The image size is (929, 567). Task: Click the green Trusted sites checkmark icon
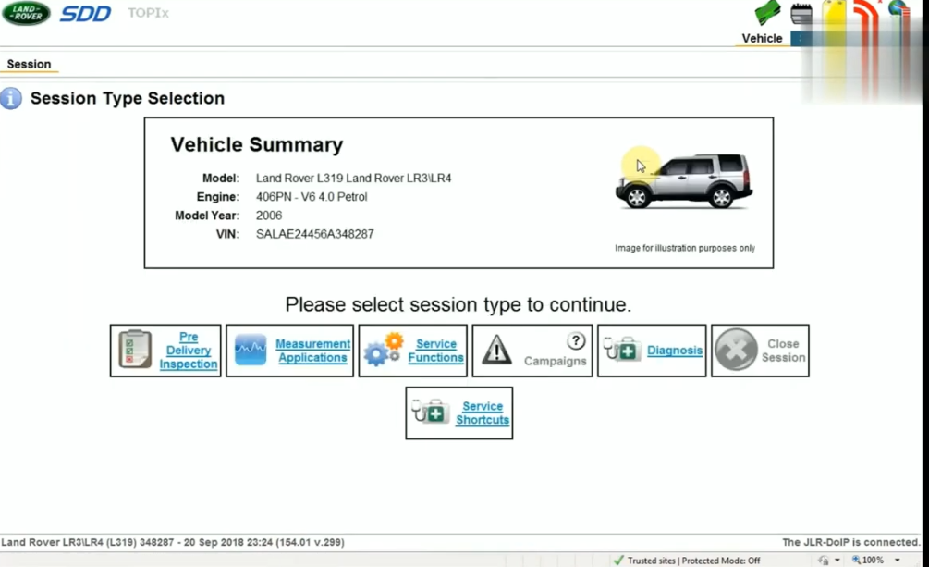tap(618, 560)
